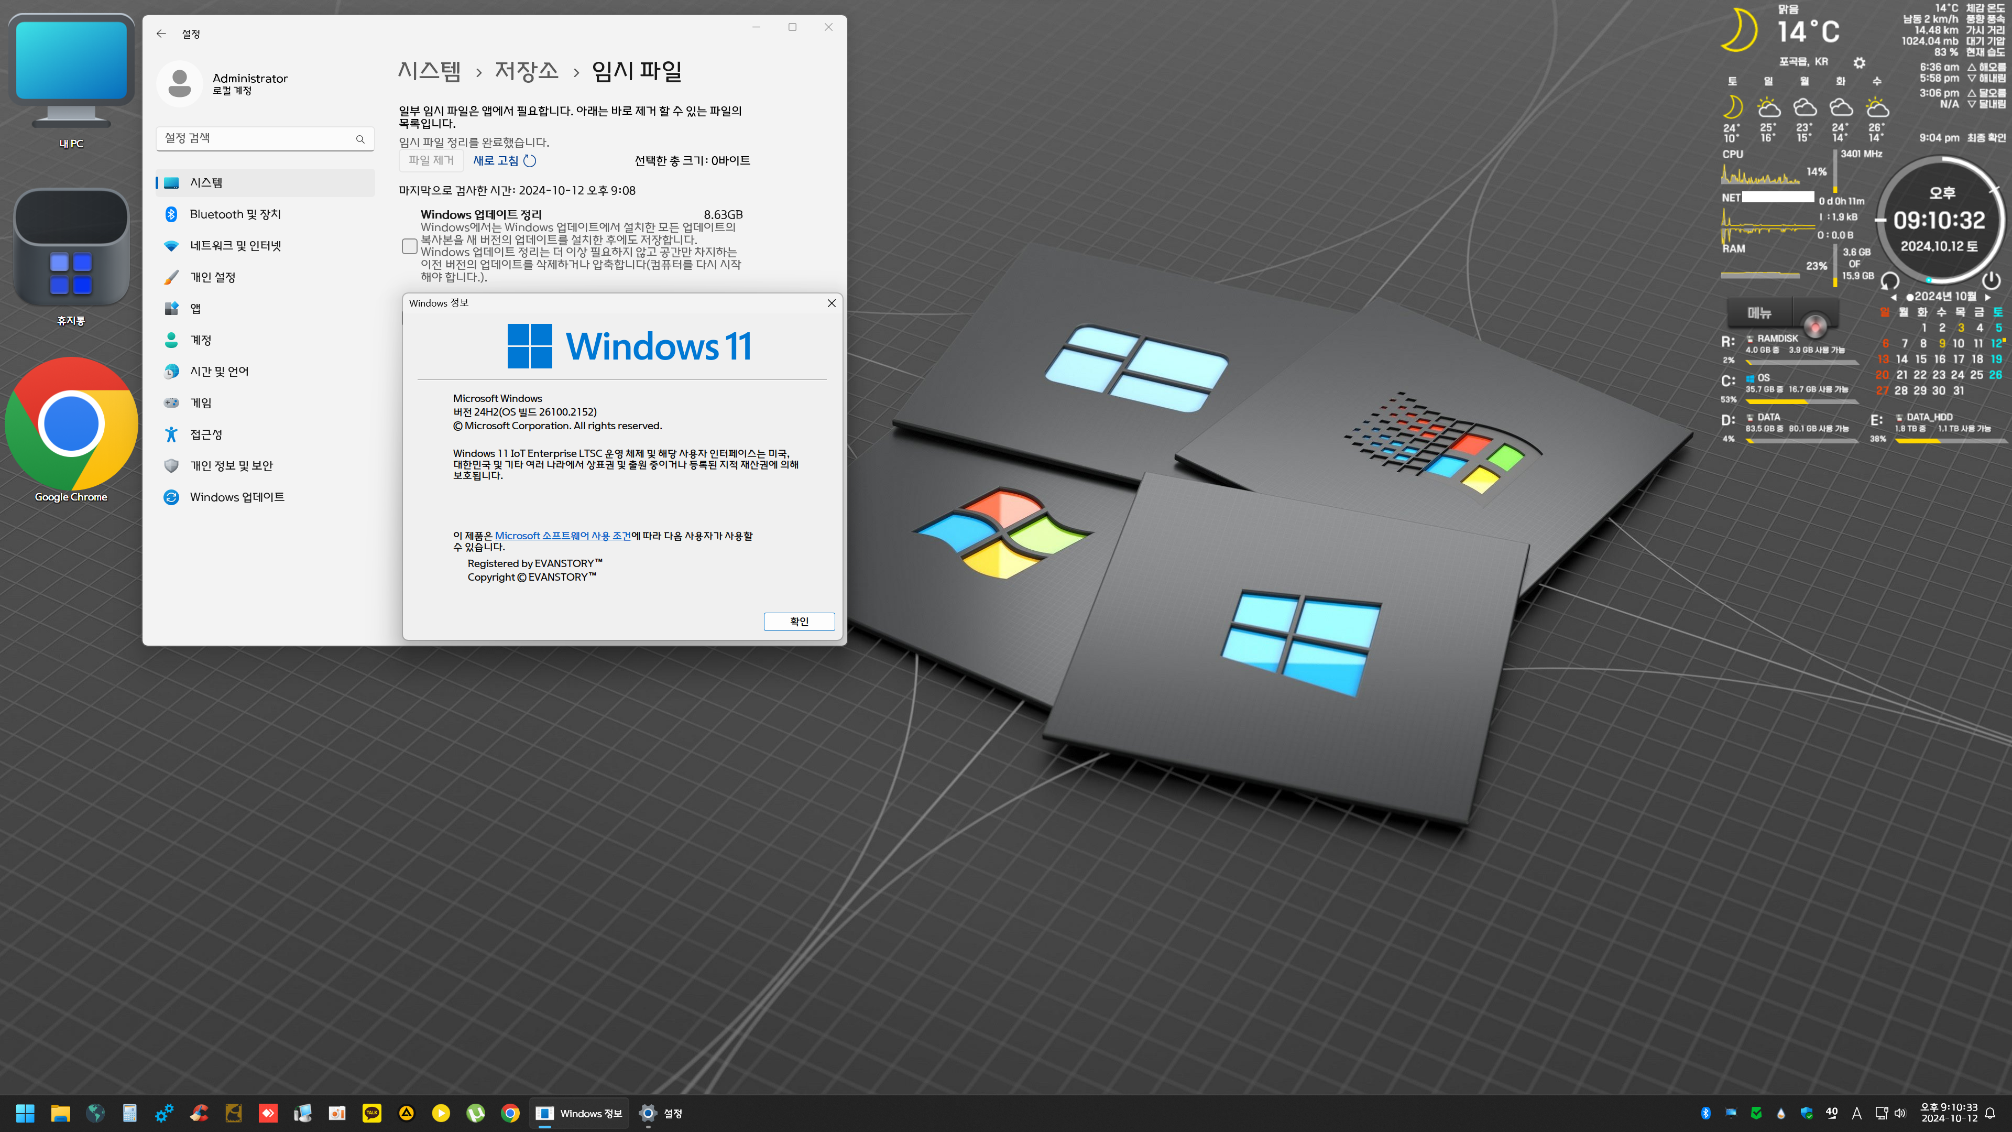
Task: Close the Windows 정보 dialog
Action: click(x=831, y=303)
